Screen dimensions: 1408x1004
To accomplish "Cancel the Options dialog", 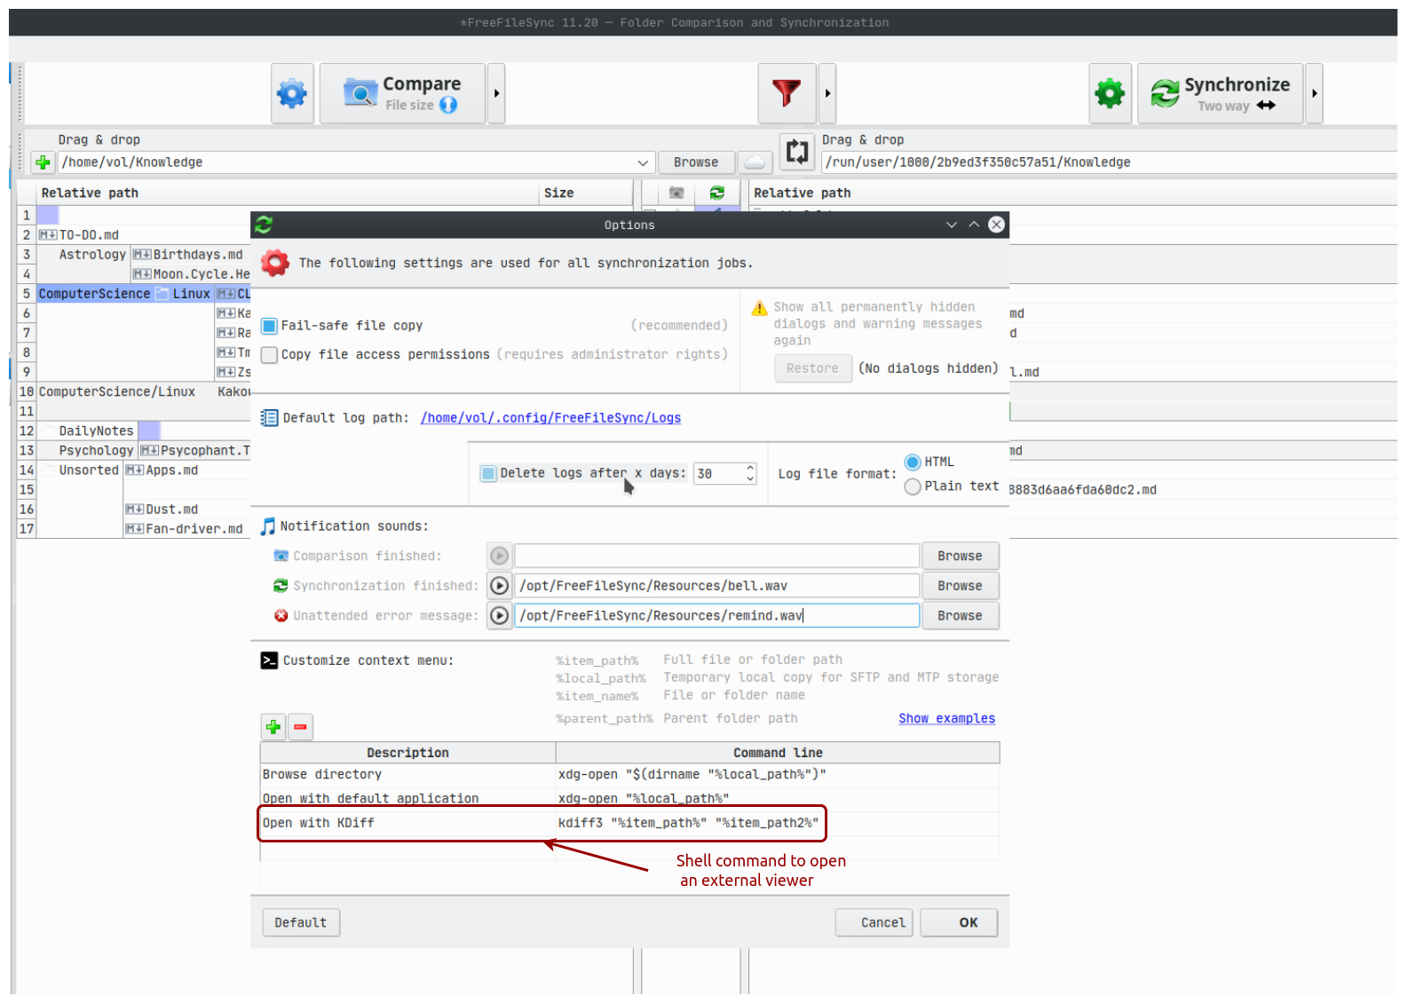I will pyautogui.click(x=874, y=923).
